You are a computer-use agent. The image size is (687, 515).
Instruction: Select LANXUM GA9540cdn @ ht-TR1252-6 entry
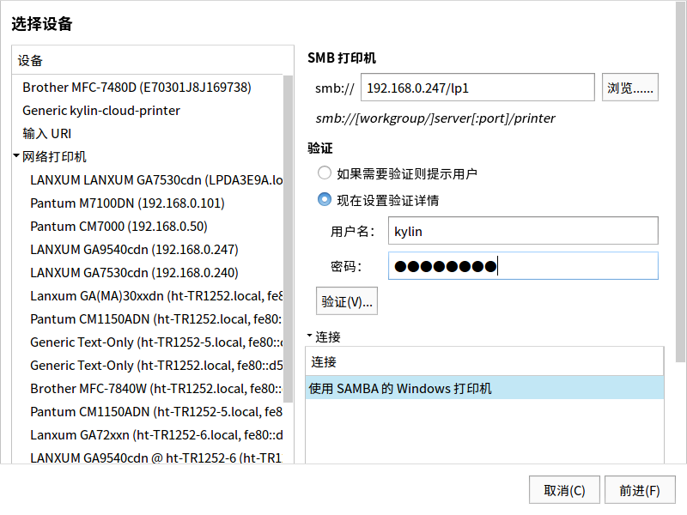(148, 457)
